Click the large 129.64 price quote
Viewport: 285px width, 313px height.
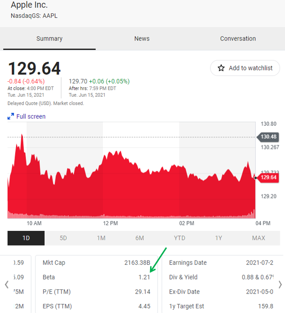(34, 68)
